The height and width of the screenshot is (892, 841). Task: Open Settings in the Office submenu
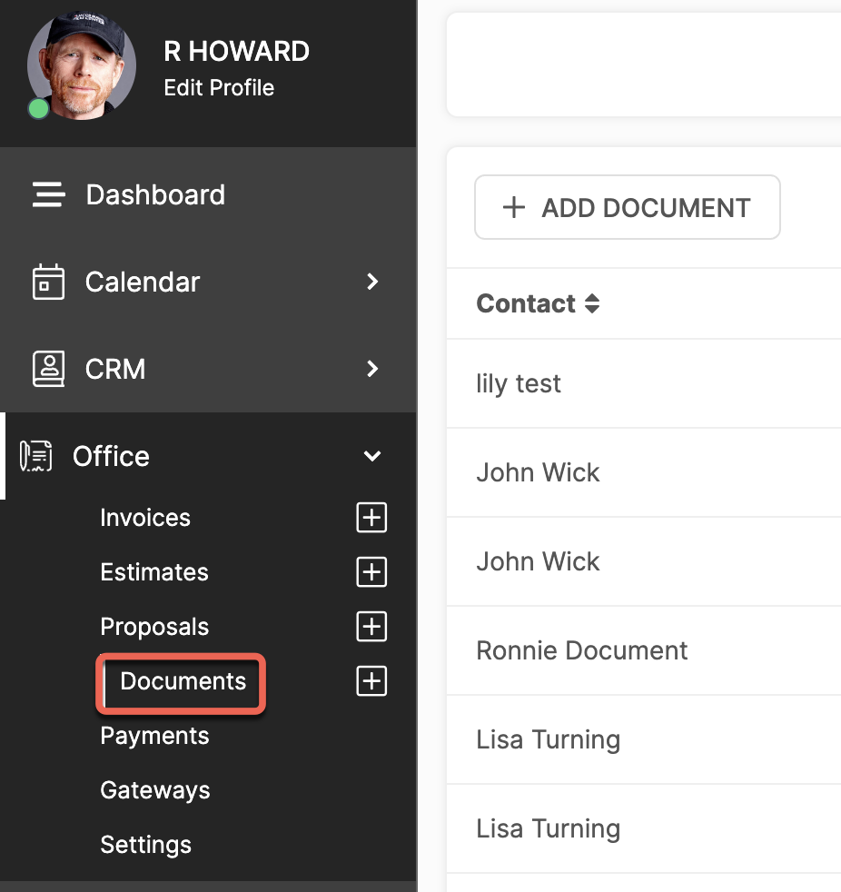(x=145, y=846)
